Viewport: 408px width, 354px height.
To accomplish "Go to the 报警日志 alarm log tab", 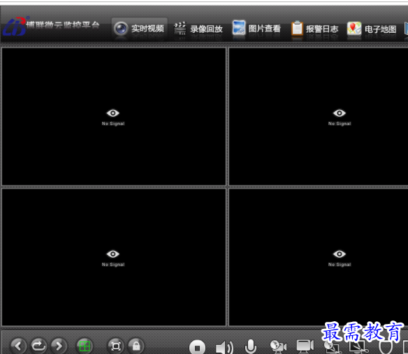I will 314,29.
